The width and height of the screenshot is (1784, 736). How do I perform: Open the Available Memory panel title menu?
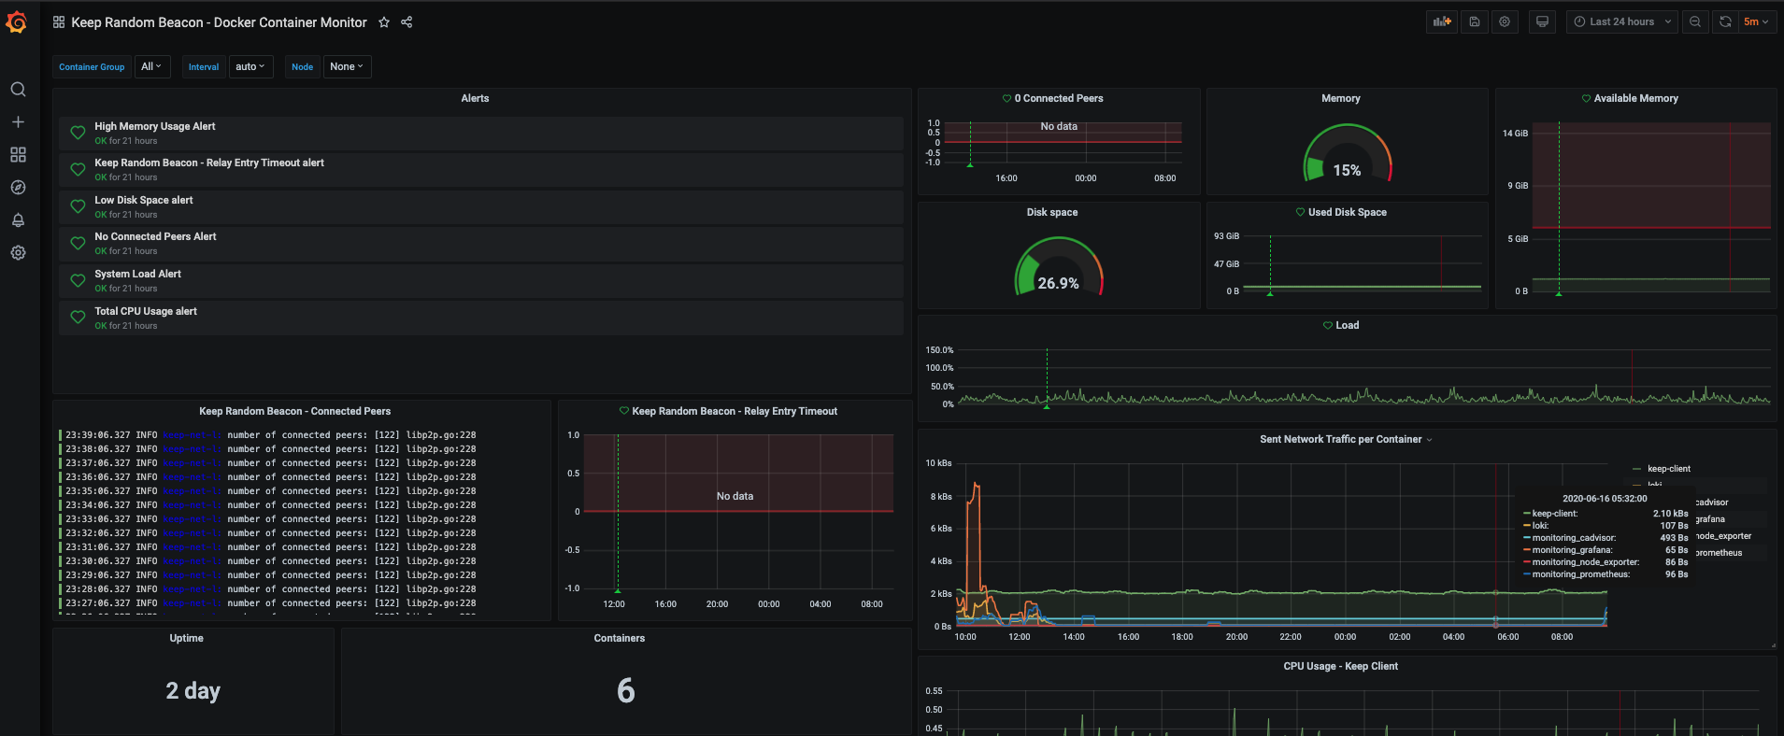pyautogui.click(x=1635, y=98)
